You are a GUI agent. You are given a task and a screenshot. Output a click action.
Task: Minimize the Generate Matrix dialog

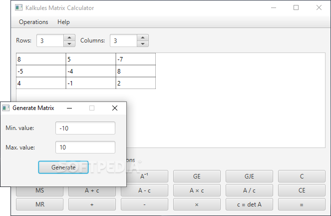point(69,108)
